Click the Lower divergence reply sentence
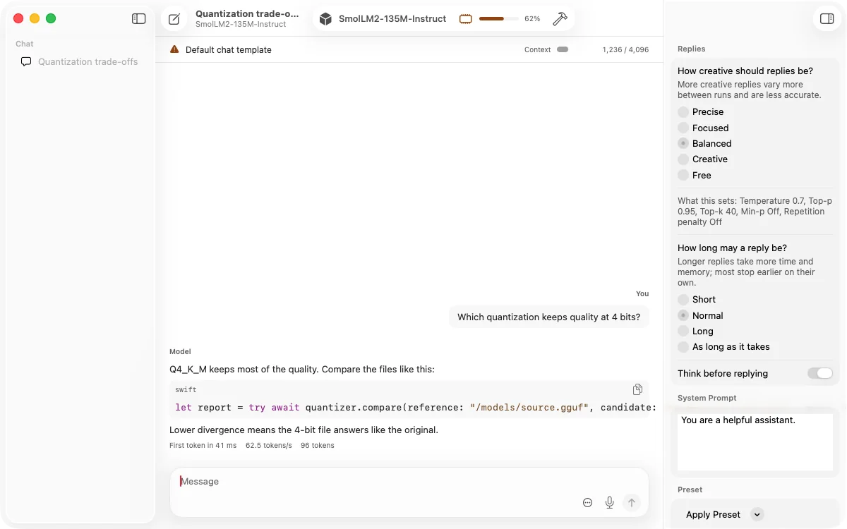Screen dimensions: 847x529 click(304, 430)
